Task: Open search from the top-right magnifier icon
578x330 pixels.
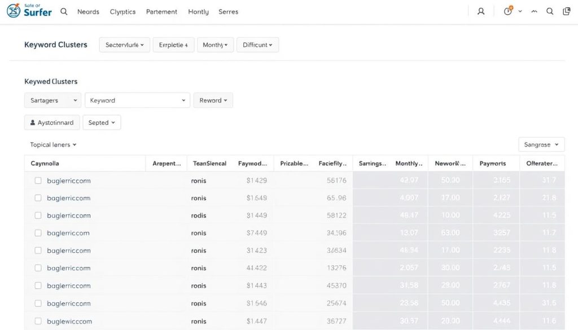Action: (x=550, y=11)
